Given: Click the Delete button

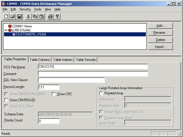Looking at the screenshot, I should coord(161,40).
